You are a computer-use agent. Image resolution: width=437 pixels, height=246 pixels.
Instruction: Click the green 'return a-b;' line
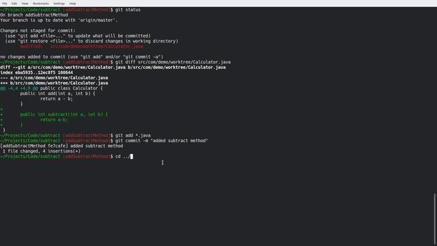point(54,120)
